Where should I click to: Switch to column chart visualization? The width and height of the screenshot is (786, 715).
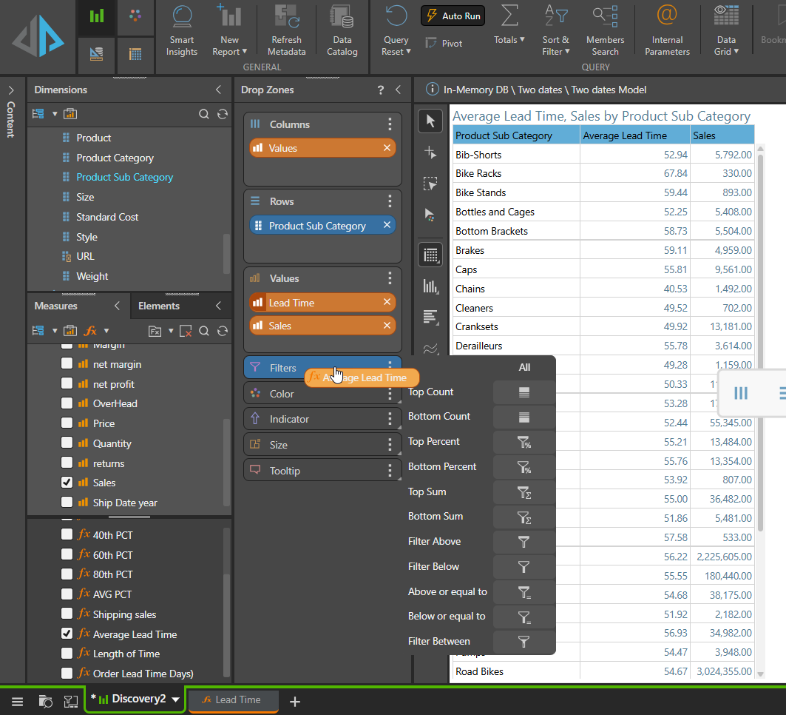pos(430,286)
